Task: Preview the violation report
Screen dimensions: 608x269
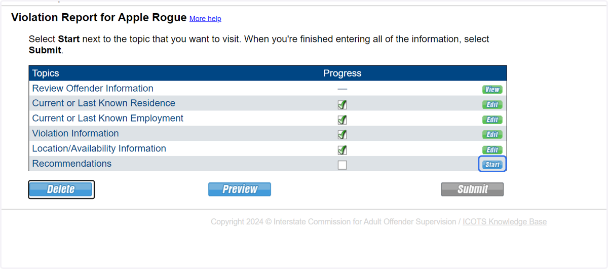Action: (x=240, y=189)
